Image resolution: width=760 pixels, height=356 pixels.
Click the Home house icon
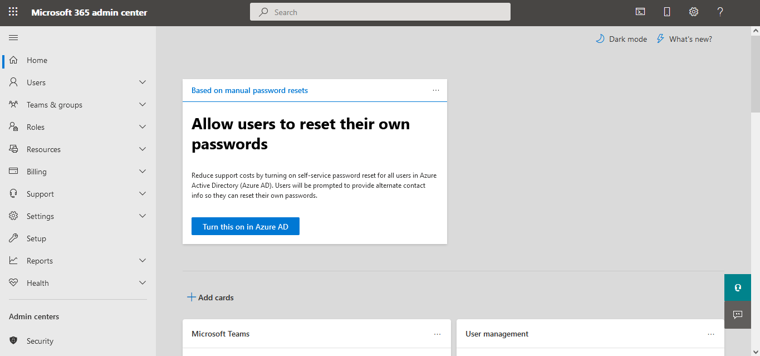(14, 60)
